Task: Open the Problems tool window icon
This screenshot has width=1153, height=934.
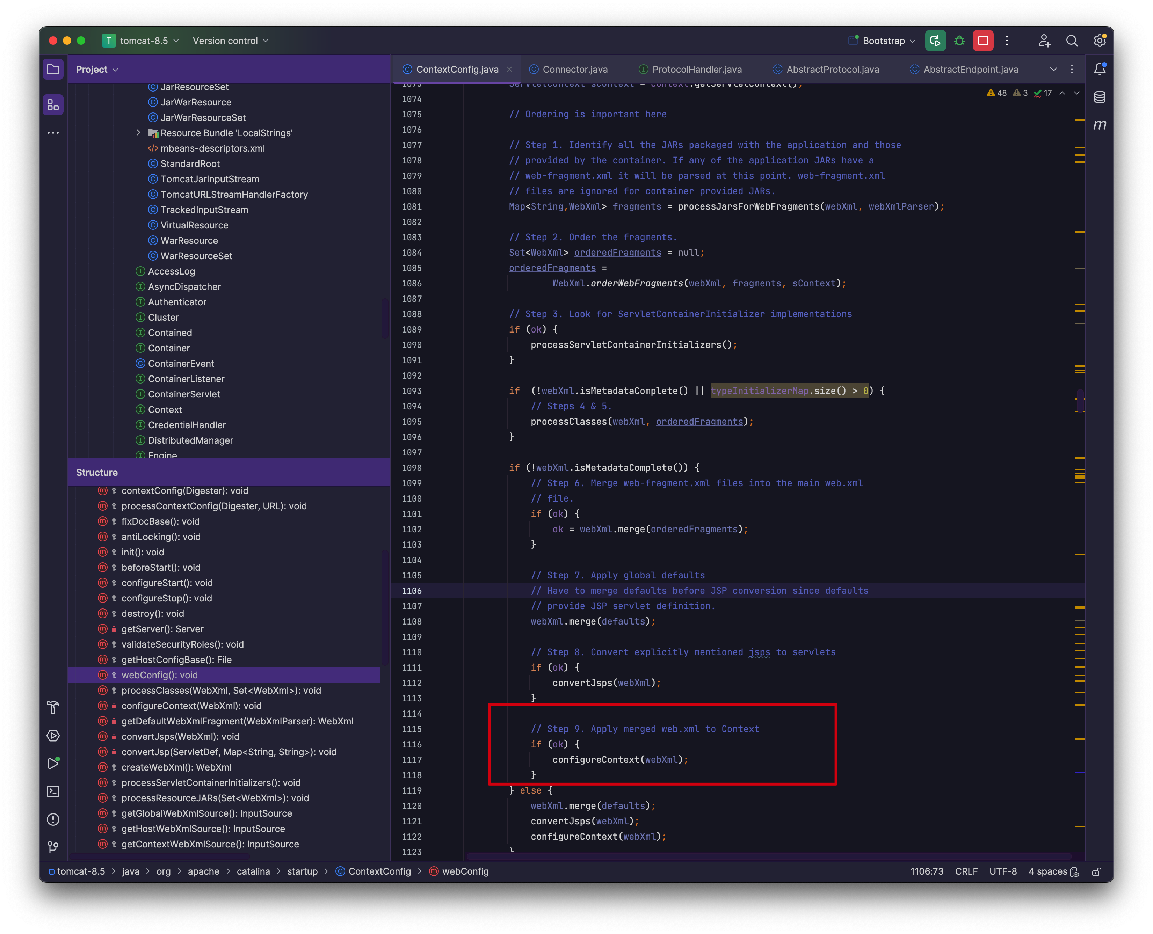Action: pyautogui.click(x=53, y=819)
